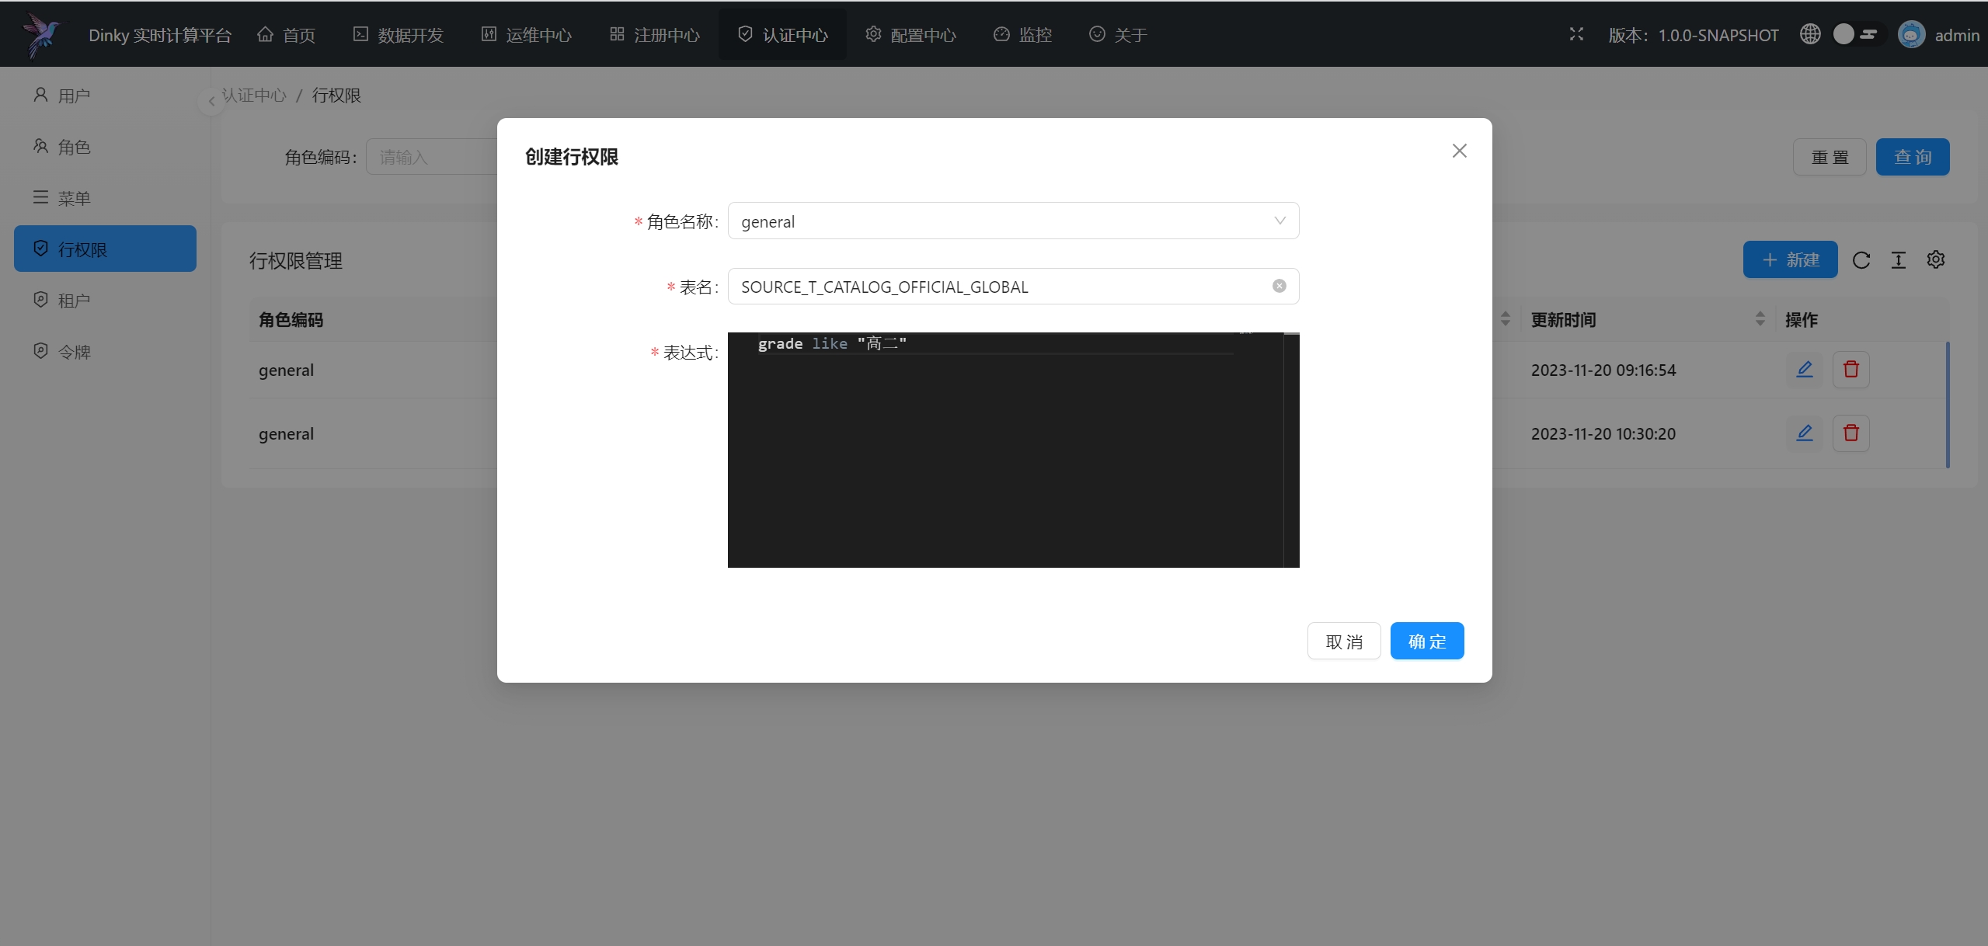Open the 首页 home menu
Screen dimensions: 1988x946
click(x=286, y=35)
